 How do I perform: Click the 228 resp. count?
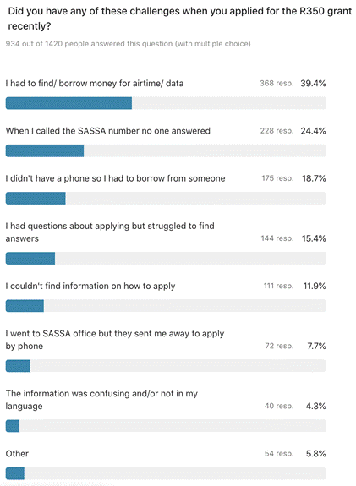(277, 131)
